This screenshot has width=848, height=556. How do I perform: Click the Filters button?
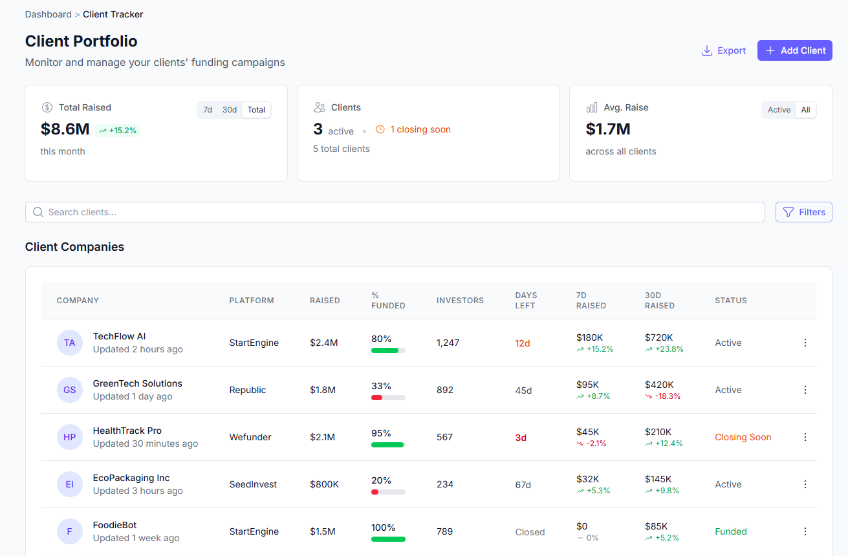pos(803,212)
